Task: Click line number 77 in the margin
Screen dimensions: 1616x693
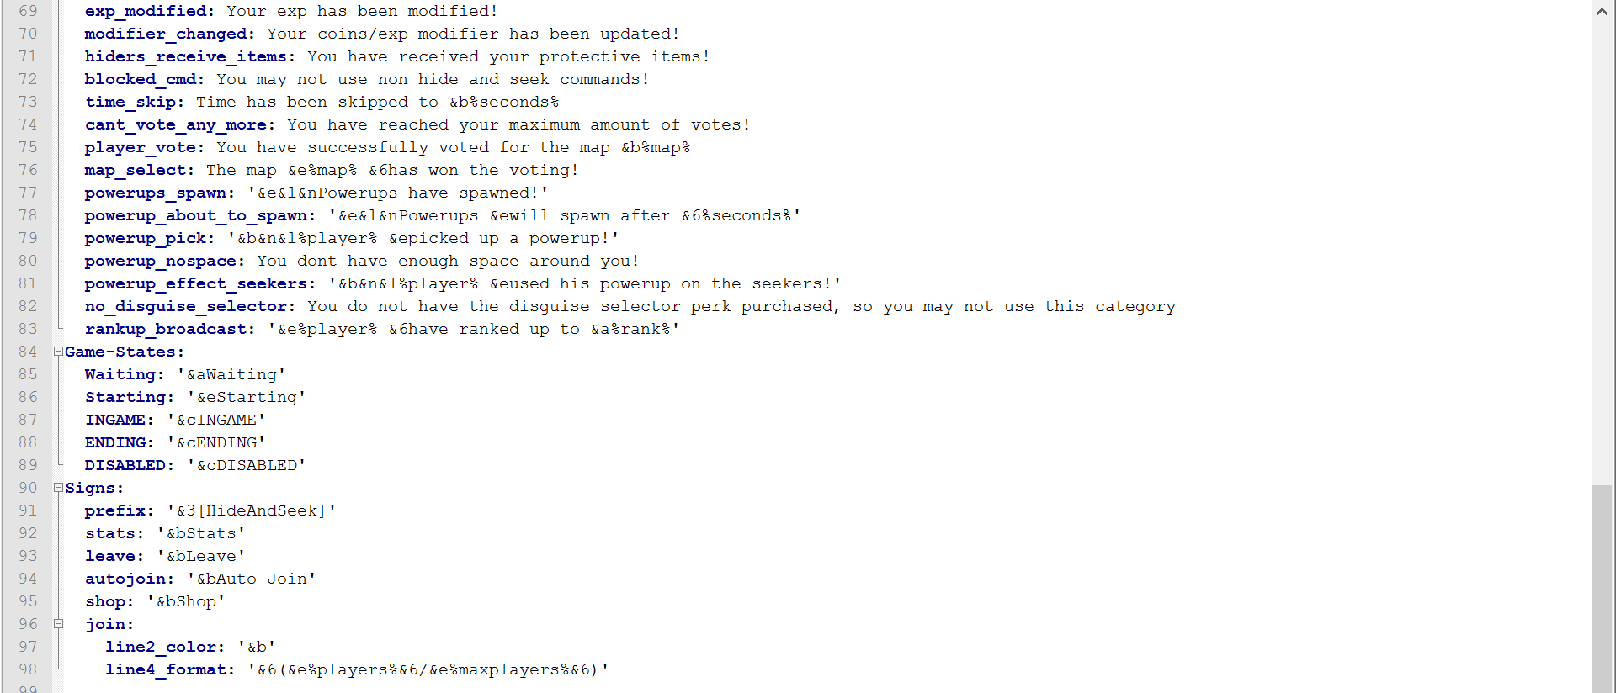Action: coord(29,193)
